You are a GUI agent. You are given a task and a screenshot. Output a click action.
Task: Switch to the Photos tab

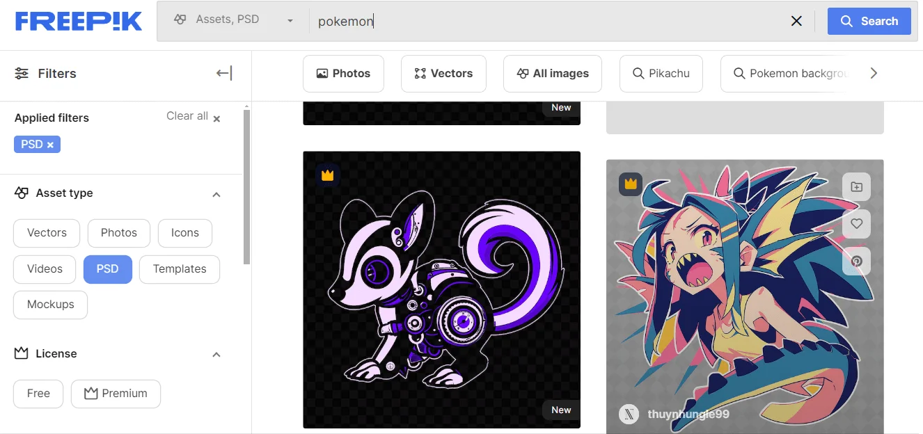[x=343, y=74]
